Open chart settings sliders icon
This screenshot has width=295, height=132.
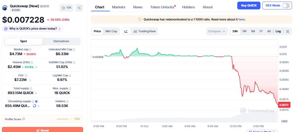tap(288, 31)
